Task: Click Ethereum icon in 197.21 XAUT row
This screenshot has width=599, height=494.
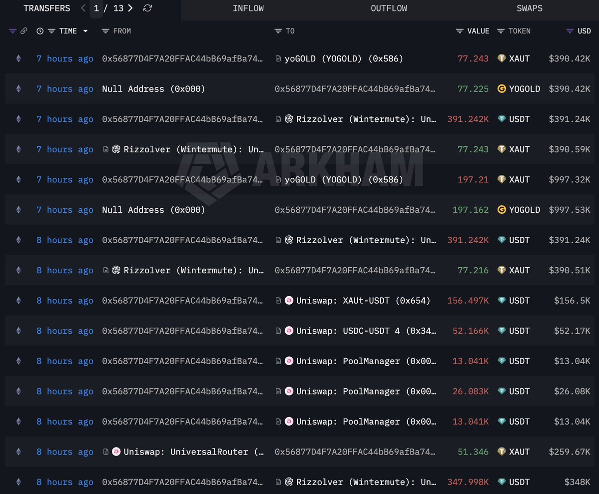Action: point(18,179)
